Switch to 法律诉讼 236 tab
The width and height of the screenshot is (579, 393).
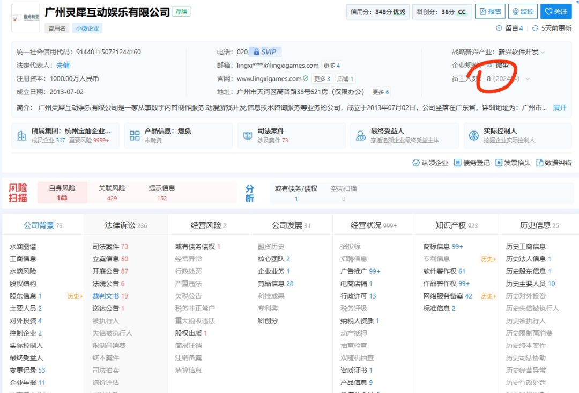point(126,225)
